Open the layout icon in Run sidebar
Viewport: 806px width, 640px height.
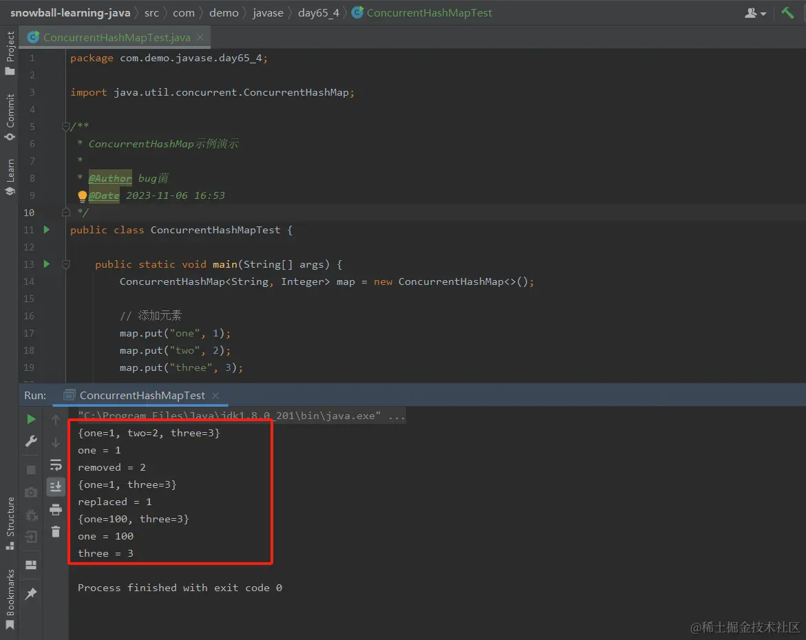31,565
